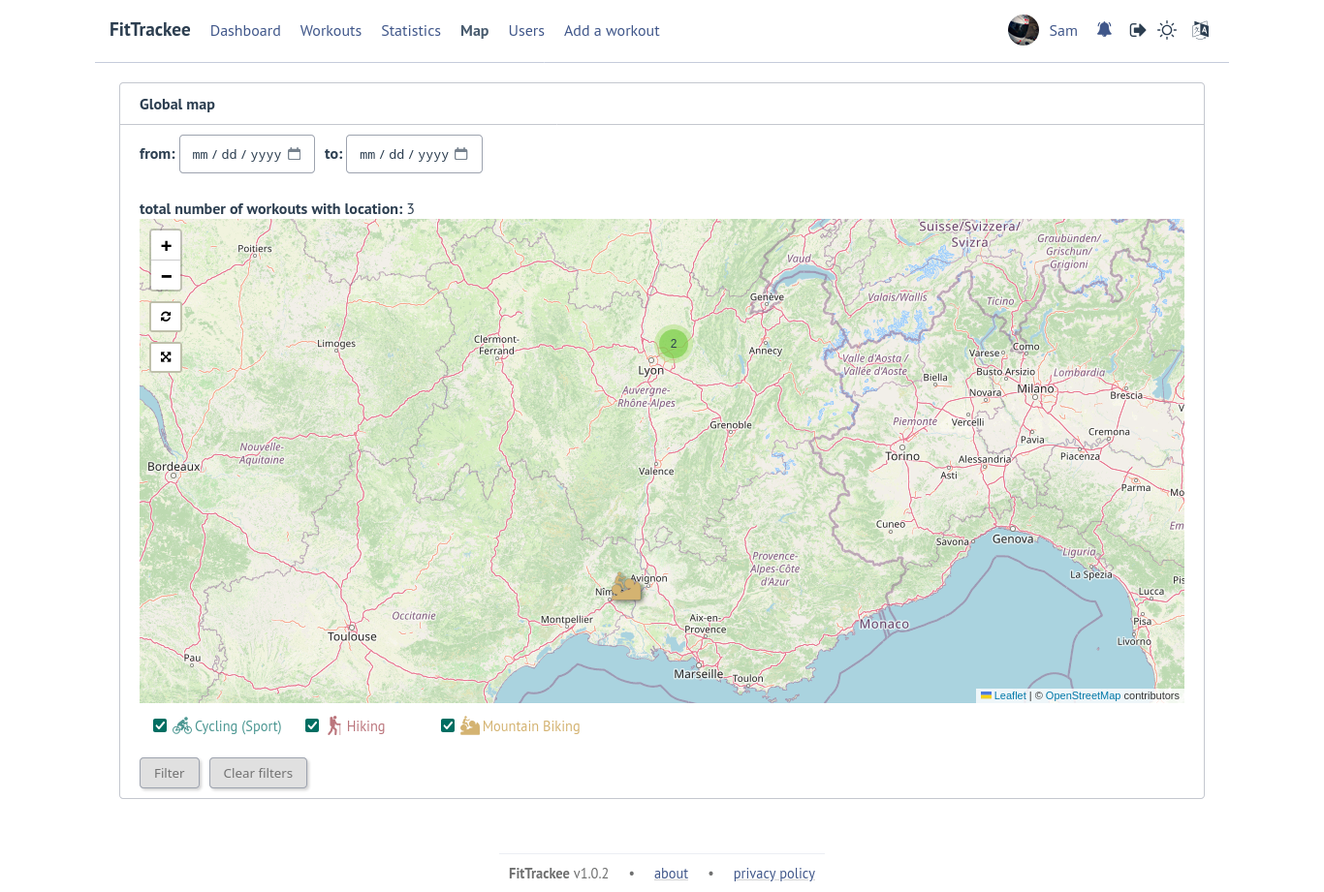The width and height of the screenshot is (1324, 892).
Task: Toggle the Mountain Biking filter
Action: click(448, 724)
